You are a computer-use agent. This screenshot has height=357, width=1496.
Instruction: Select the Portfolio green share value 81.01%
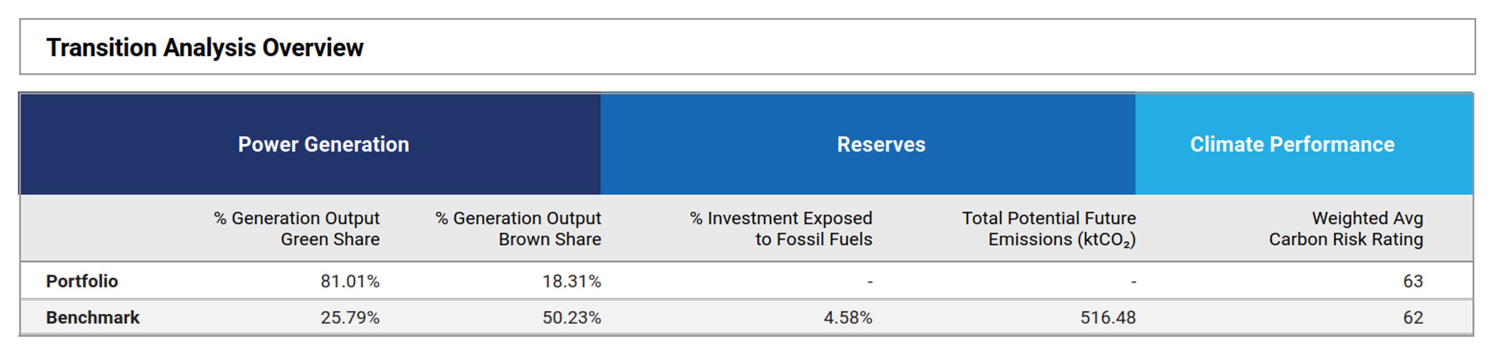click(x=350, y=282)
